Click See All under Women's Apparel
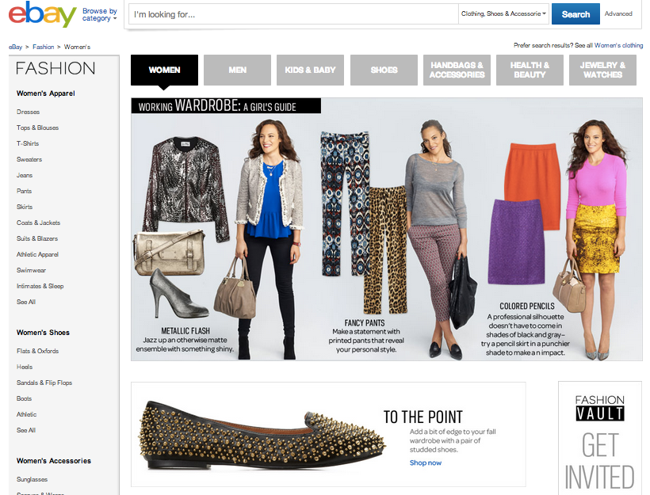Screen dimensions: 650x495 (x=26, y=302)
